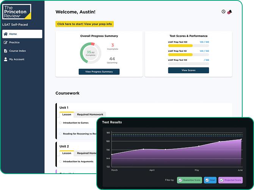Screen dimensions: 254x190
Task: Click the LSAT Prep Test 150 score bar
Action: 188,46
